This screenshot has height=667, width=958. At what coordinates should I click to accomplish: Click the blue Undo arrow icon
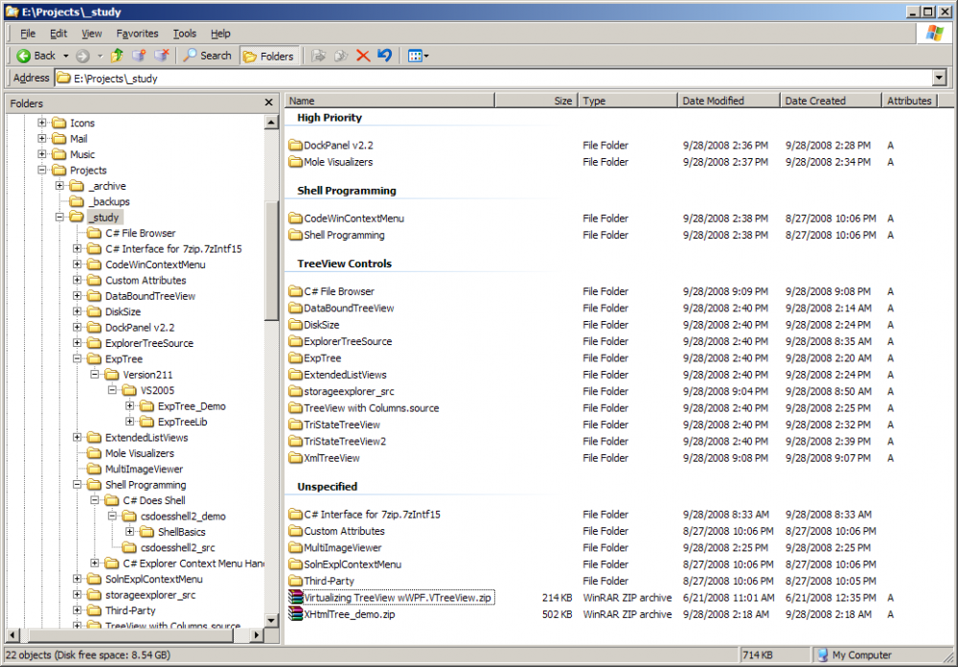click(x=384, y=56)
